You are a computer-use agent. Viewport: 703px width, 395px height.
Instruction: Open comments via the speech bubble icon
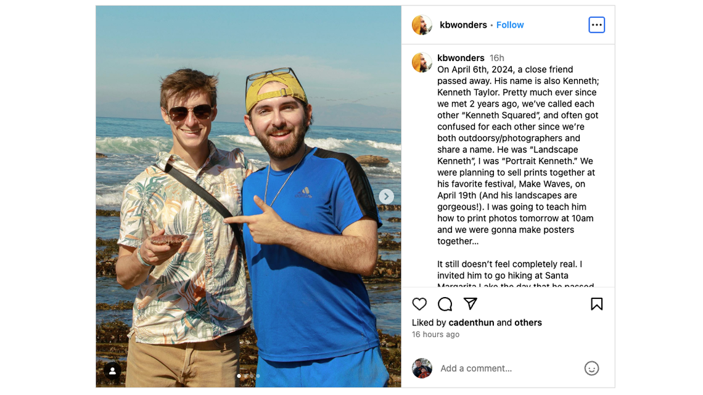(445, 304)
